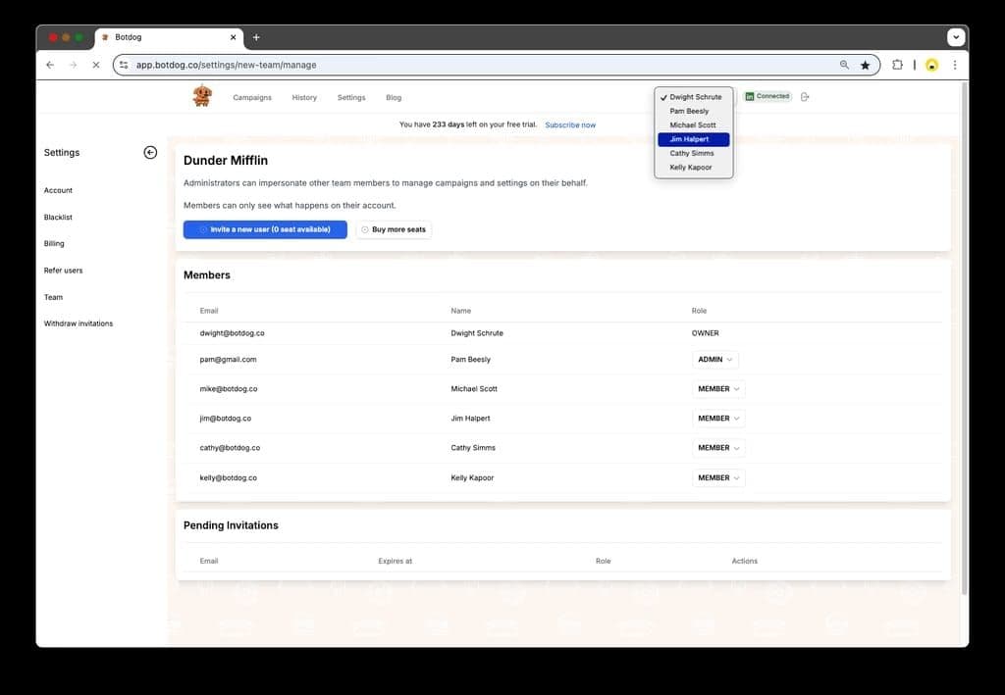Open the Campaigns navigation item

point(251,97)
